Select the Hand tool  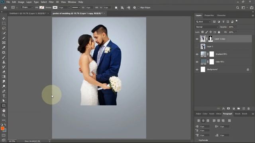pos(4,110)
